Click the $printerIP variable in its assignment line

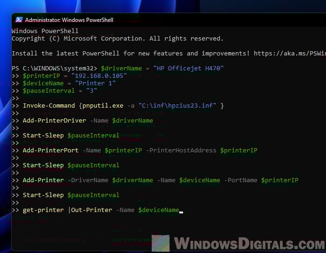coord(41,76)
